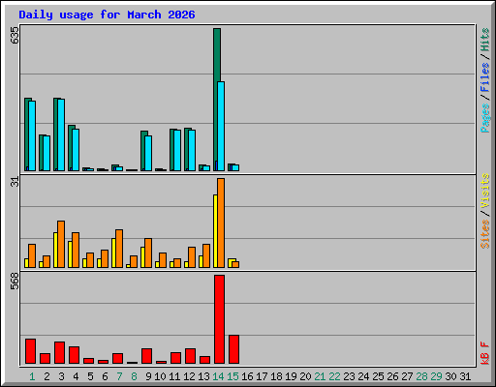Click the 635 hits axis value
The height and width of the screenshot is (387, 496).
[x=15, y=36]
